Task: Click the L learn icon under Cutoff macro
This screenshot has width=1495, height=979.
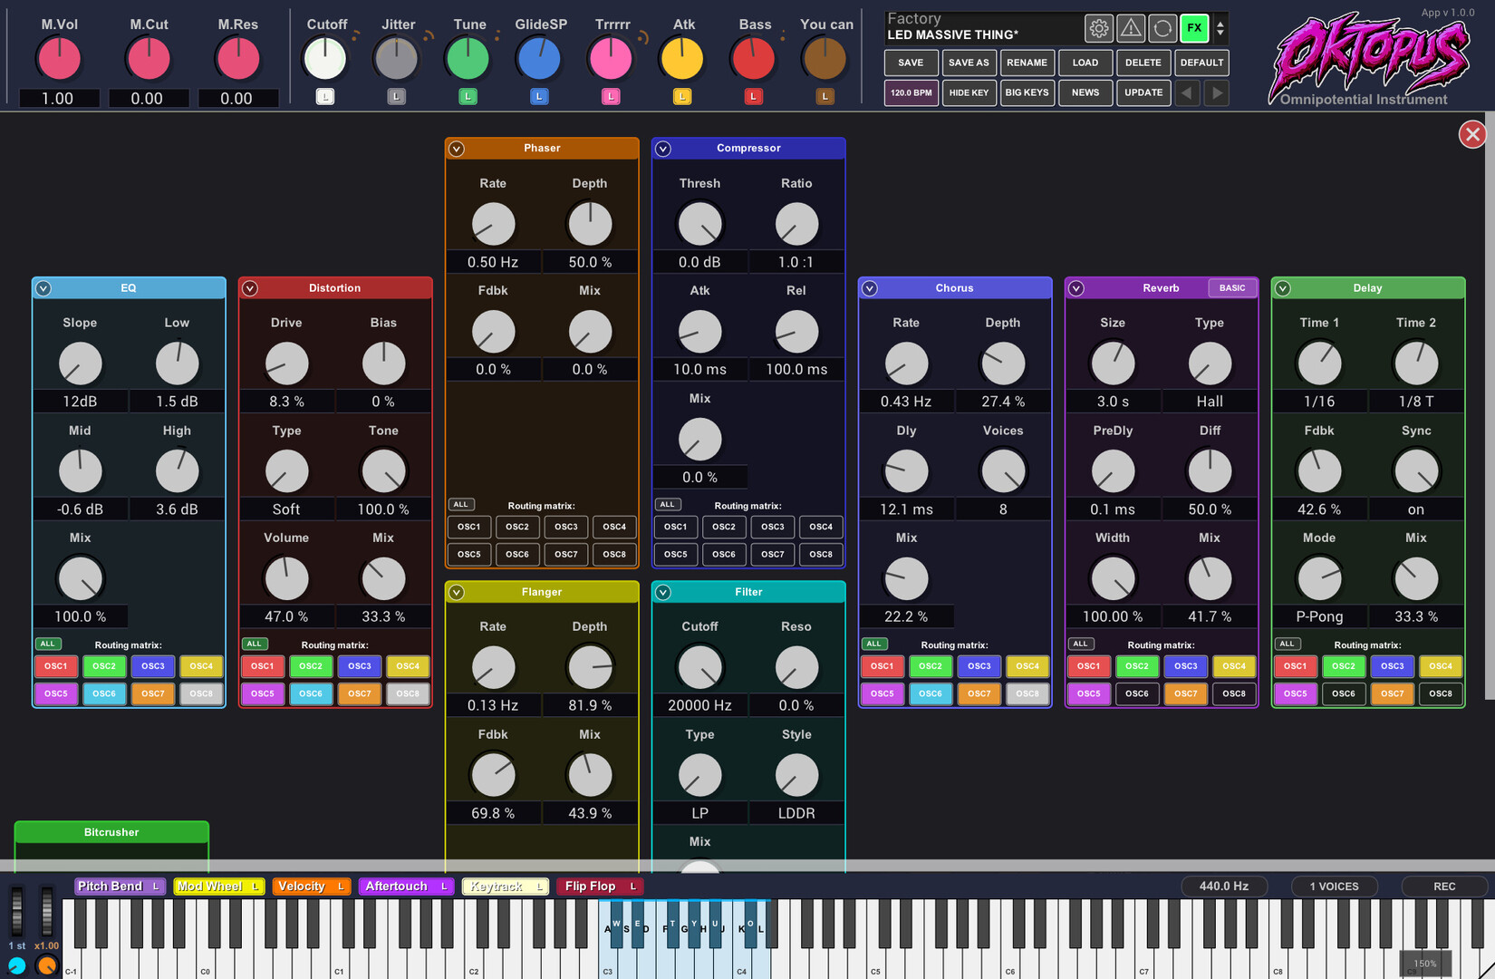Action: click(325, 96)
